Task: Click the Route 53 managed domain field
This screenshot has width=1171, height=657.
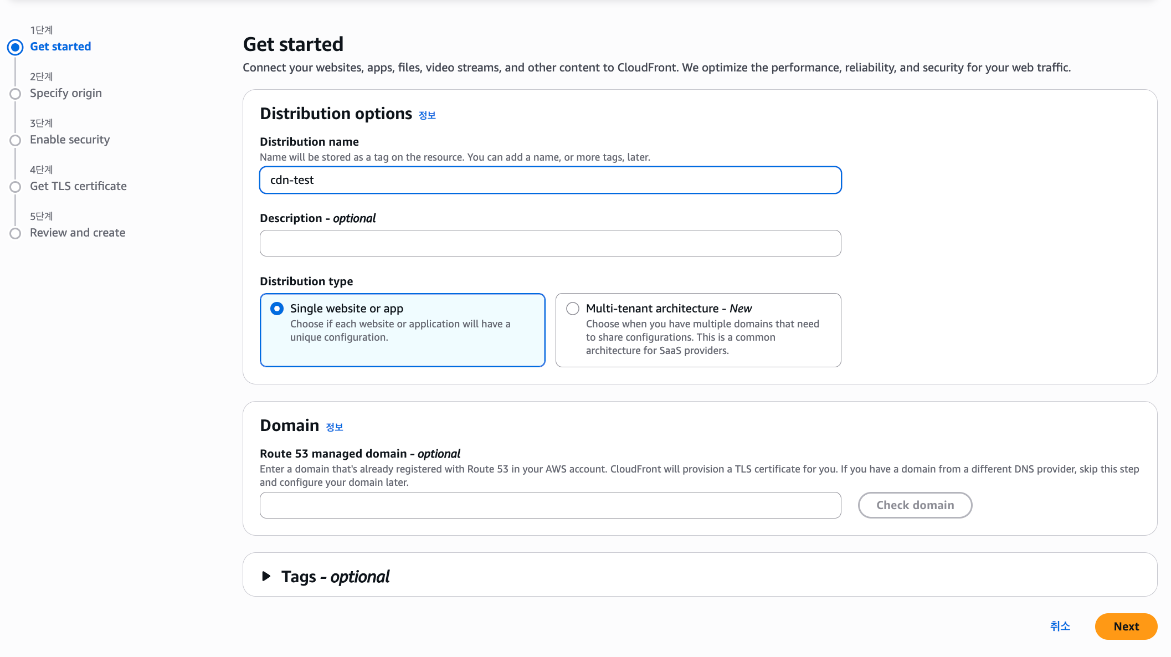Action: 550,505
